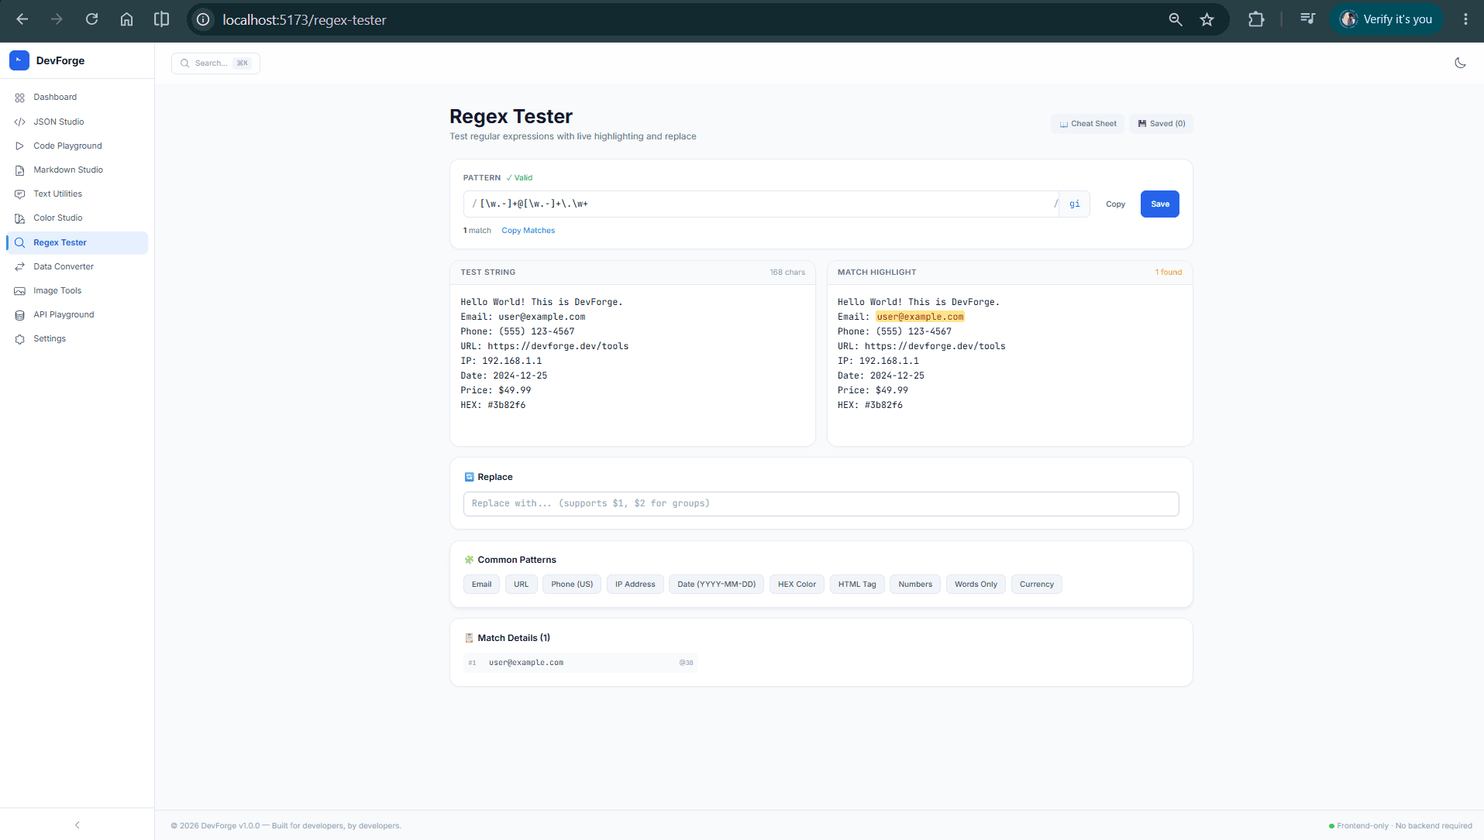The image size is (1484, 840).
Task: Toggle dark mode with the moon icon
Action: point(1460,63)
